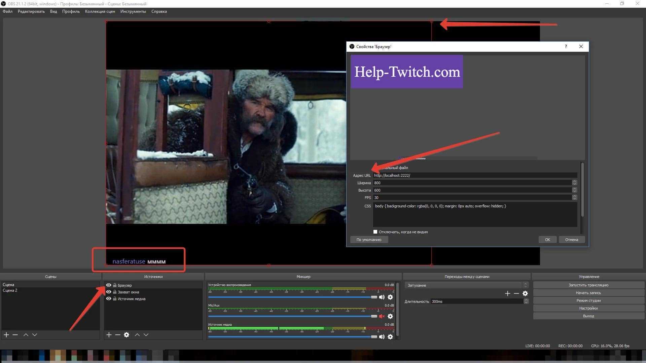646x363 pixels.
Task: Open transition properties gear icon
Action: pyautogui.click(x=525, y=293)
